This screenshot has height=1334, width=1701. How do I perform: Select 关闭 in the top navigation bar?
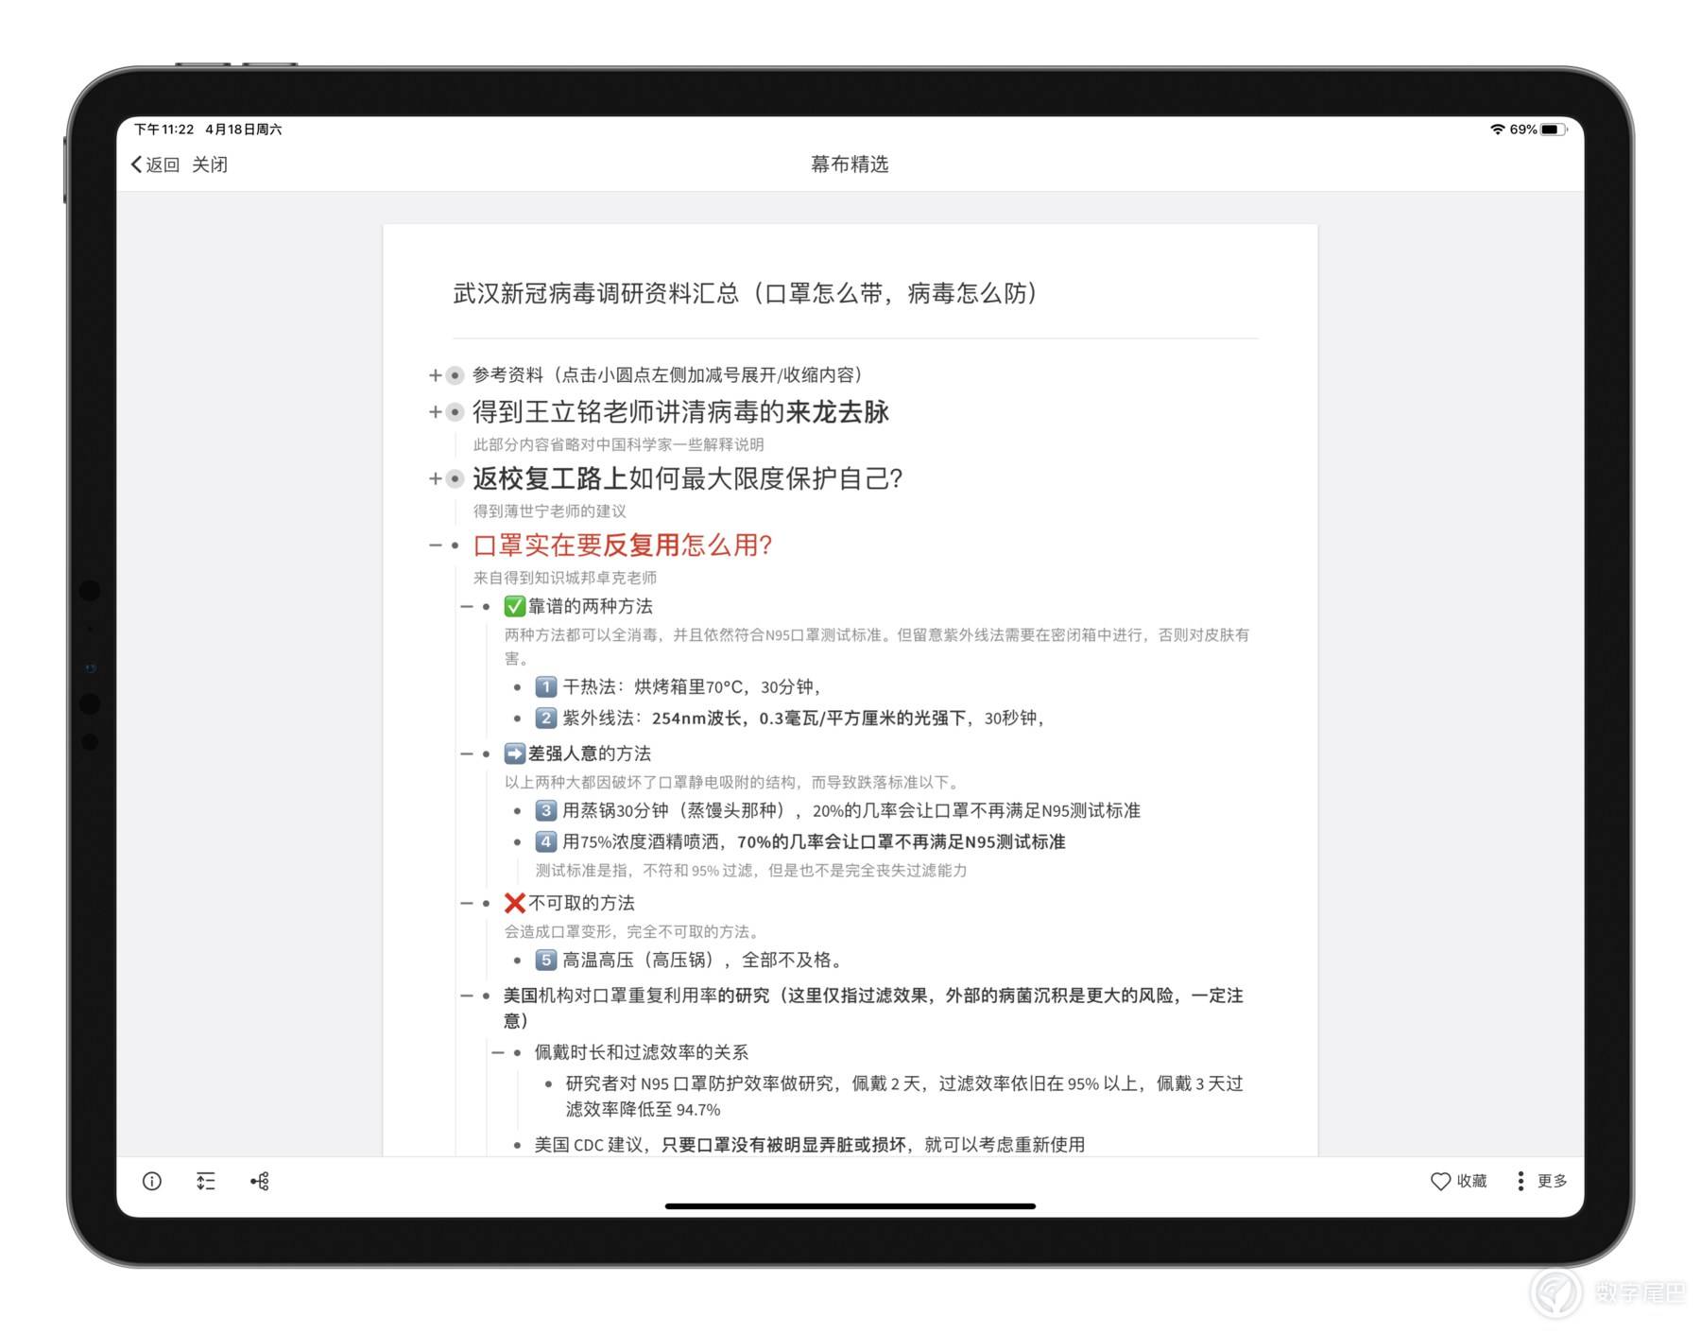[x=210, y=164]
